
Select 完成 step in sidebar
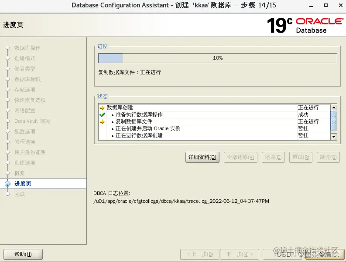[x=20, y=194]
